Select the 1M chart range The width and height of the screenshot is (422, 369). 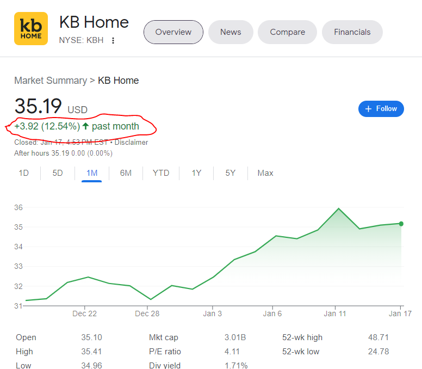click(92, 173)
